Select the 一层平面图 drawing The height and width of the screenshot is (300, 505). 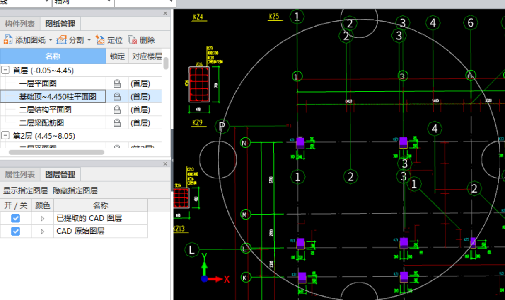38,84
